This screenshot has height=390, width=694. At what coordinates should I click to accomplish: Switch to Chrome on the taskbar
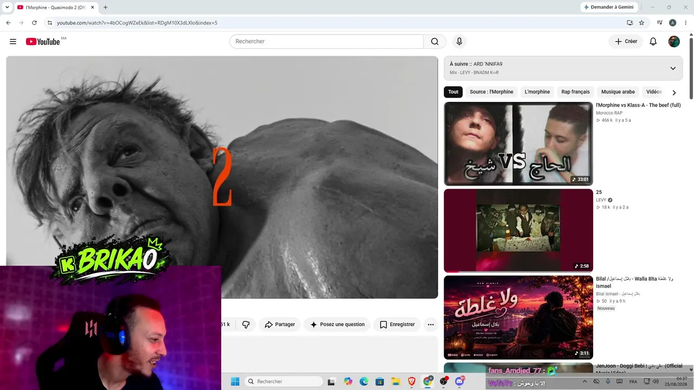pos(428,381)
